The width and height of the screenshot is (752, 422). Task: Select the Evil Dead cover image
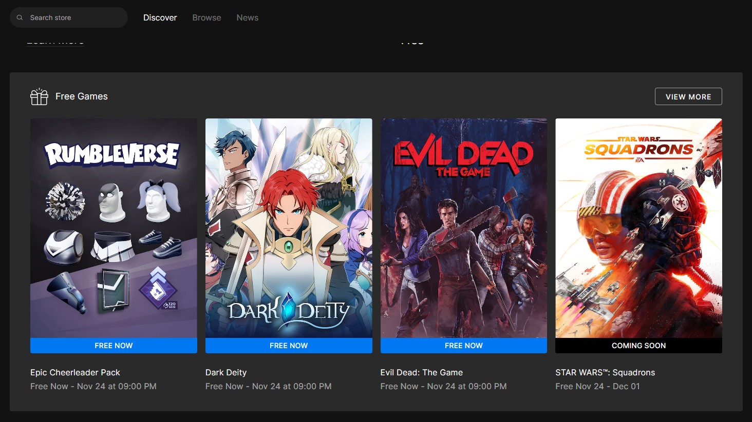[464, 228]
